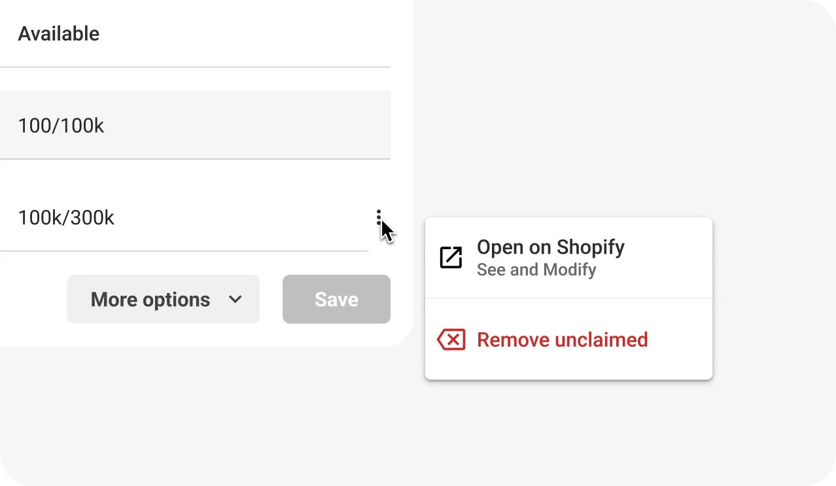Click the empty area right of the Available label
Viewport: 836px width, 486px height.
coord(249,34)
